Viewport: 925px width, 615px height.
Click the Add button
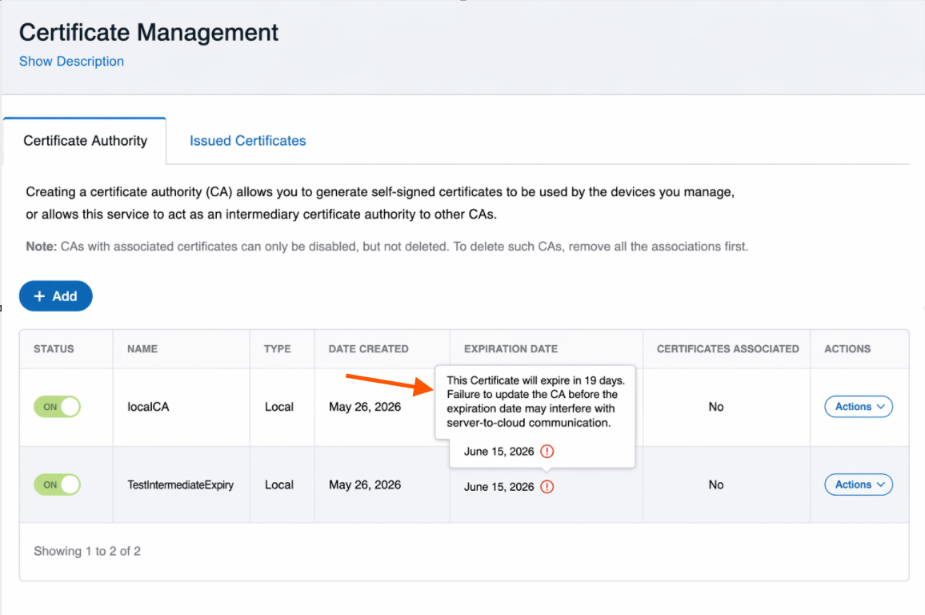55,295
